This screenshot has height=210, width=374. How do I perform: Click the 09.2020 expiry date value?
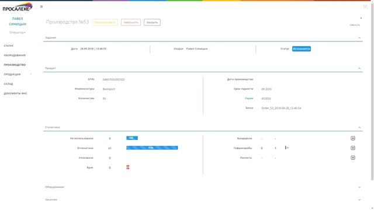coord(266,89)
